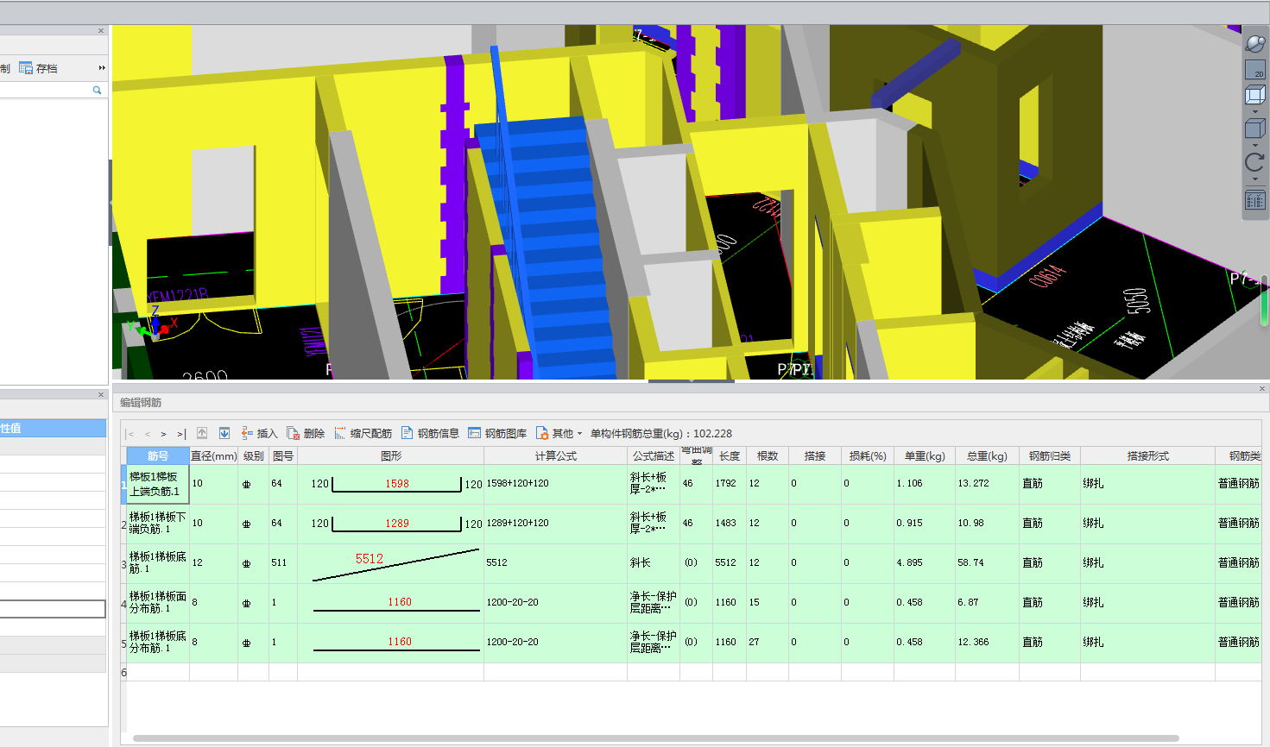Click the 插入 insert button
Image resolution: width=1270 pixels, height=747 pixels.
tap(259, 433)
